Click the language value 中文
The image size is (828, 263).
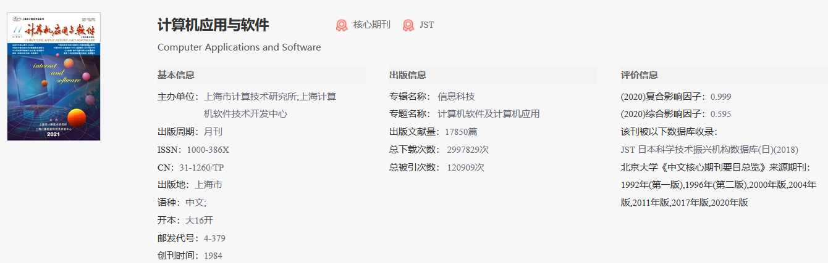[x=195, y=203]
